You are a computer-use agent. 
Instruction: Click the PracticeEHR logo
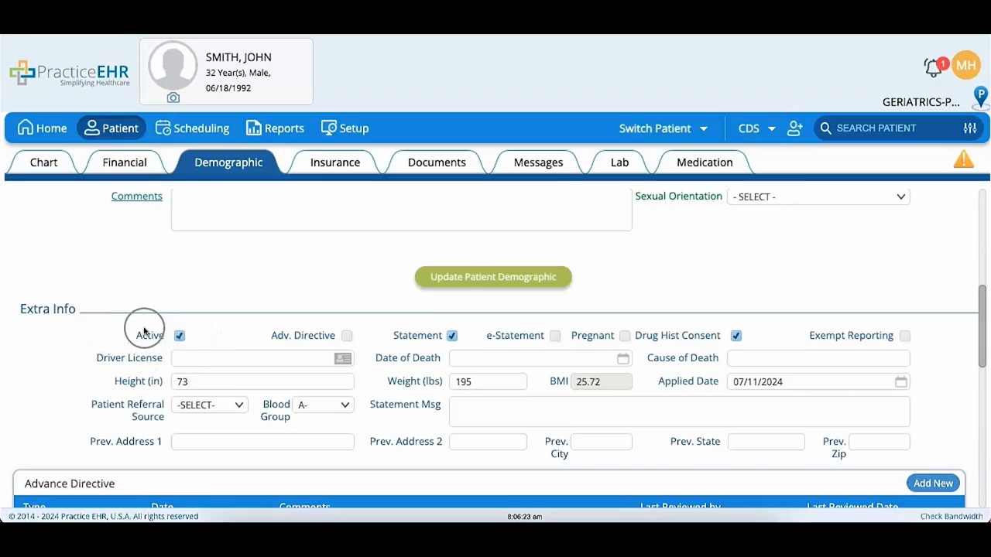click(70, 73)
